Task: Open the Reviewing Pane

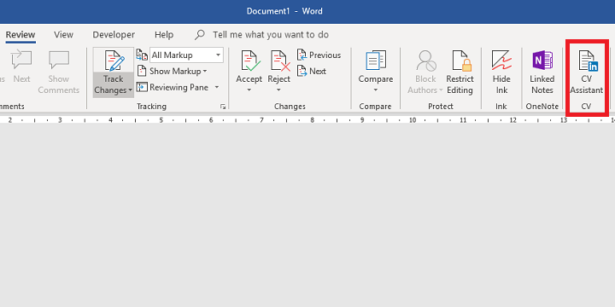Action: coord(173,87)
